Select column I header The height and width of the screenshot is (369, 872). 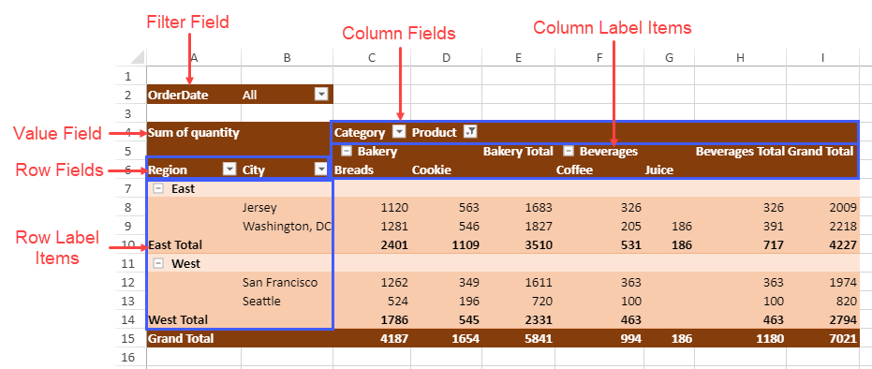[x=822, y=57]
